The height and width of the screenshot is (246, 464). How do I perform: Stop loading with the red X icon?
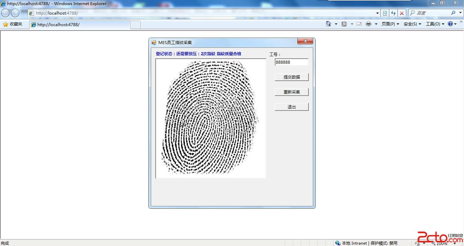(x=402, y=13)
